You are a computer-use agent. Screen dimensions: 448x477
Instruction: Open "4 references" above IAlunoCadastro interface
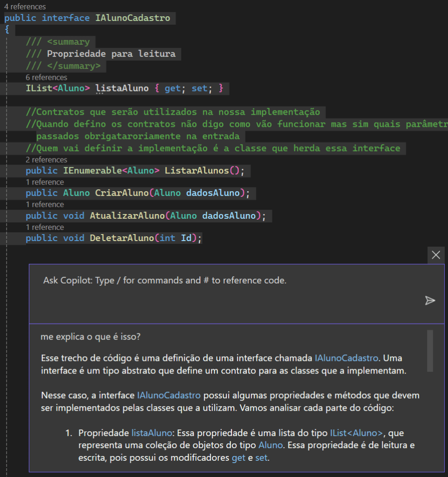pyautogui.click(x=25, y=7)
